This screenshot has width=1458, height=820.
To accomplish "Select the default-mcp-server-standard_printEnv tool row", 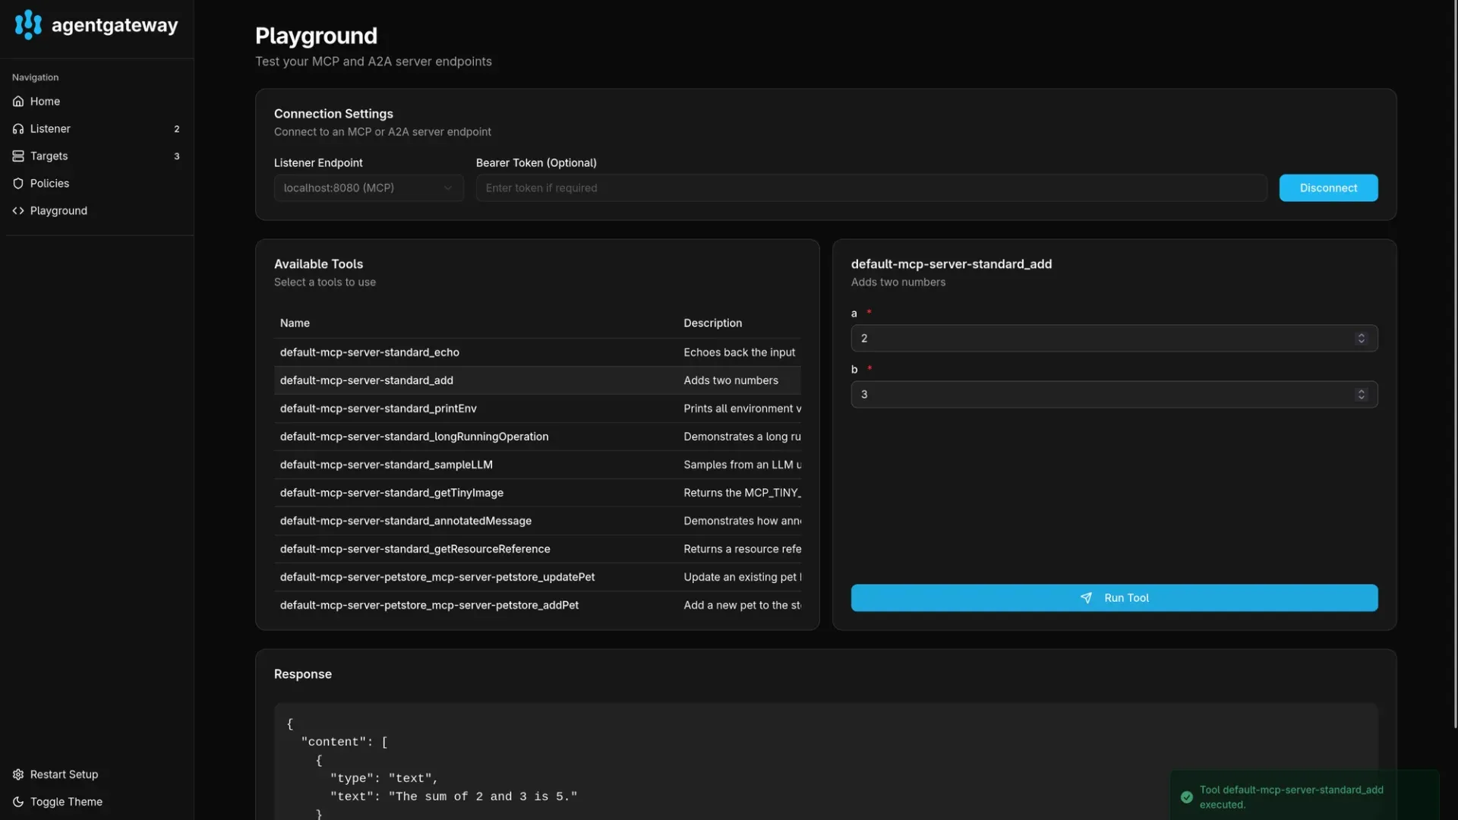I will point(537,408).
